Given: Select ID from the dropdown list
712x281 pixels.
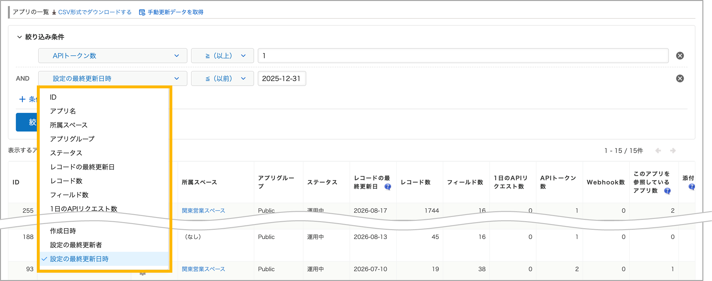Looking at the screenshot, I should tap(104, 97).
